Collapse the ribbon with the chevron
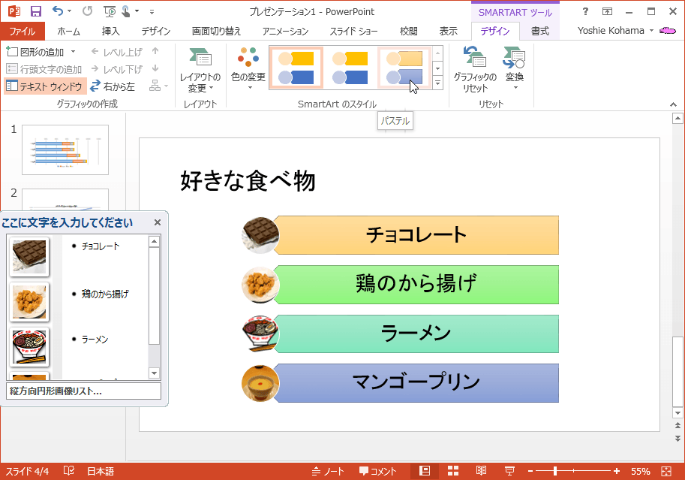 pyautogui.click(x=673, y=104)
